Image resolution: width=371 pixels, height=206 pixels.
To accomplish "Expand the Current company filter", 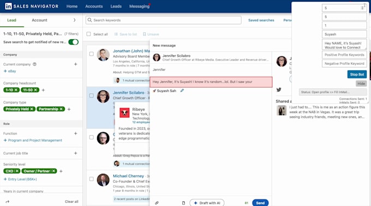I will click(75, 64).
